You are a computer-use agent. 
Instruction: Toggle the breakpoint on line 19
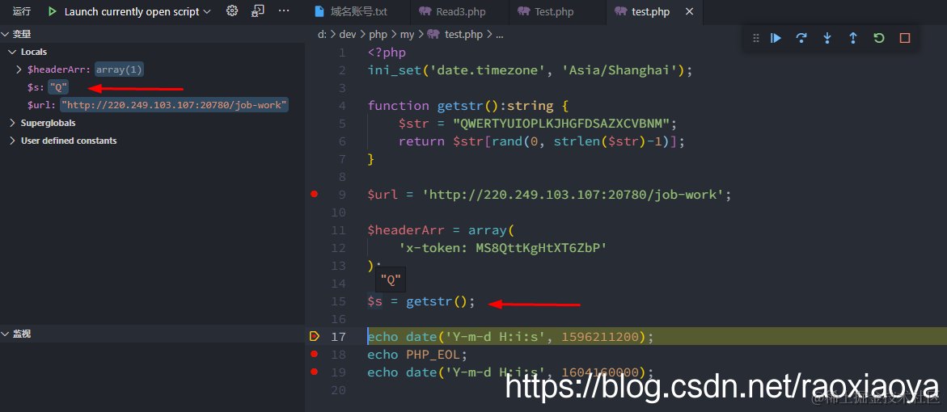pyautogui.click(x=314, y=372)
